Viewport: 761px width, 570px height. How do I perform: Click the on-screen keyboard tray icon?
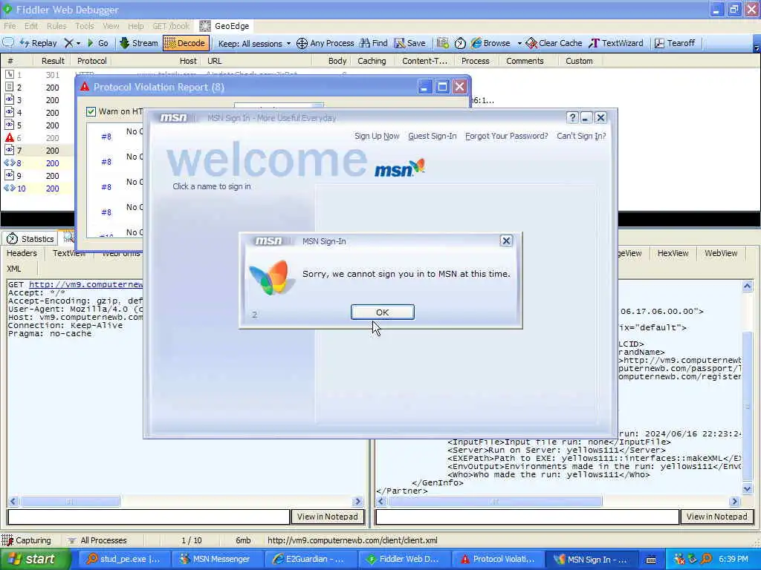coord(651,560)
